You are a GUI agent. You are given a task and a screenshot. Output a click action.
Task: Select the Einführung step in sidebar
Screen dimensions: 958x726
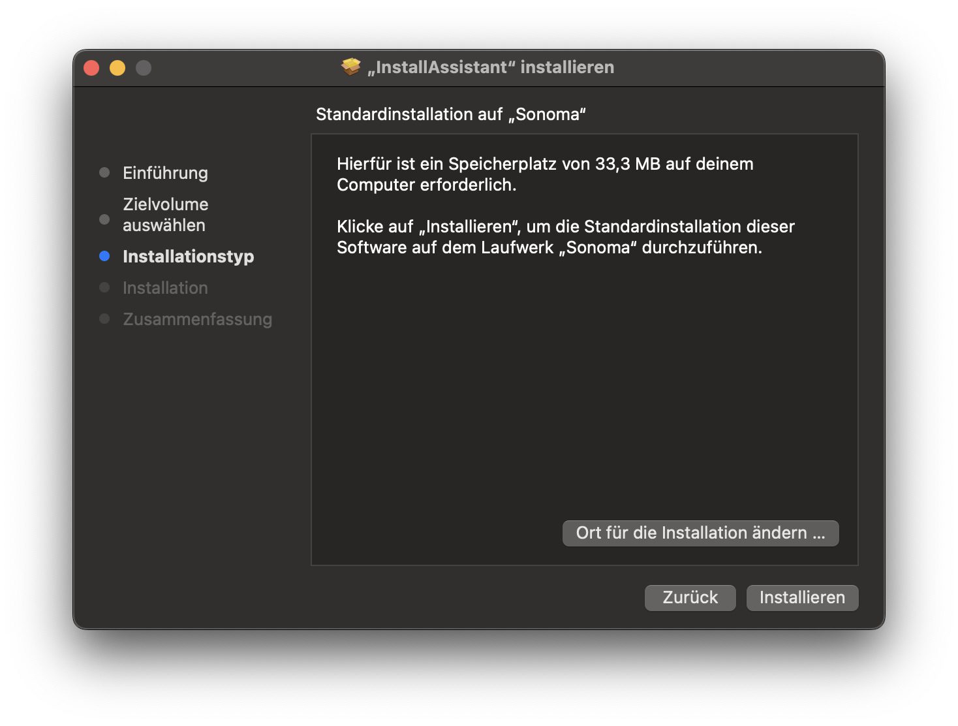tap(165, 173)
